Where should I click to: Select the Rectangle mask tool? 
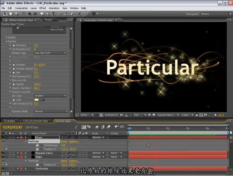(x=42, y=14)
